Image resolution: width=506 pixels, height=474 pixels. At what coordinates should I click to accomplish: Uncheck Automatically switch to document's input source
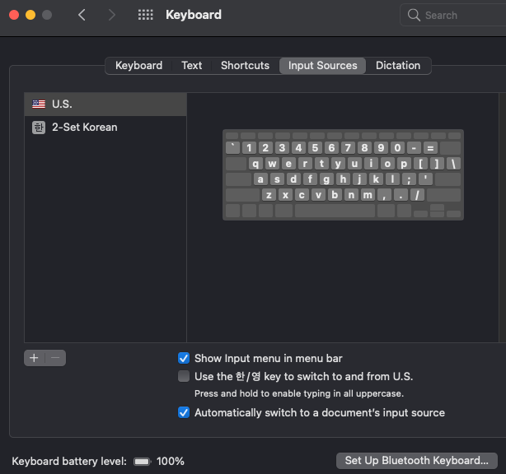coord(184,412)
